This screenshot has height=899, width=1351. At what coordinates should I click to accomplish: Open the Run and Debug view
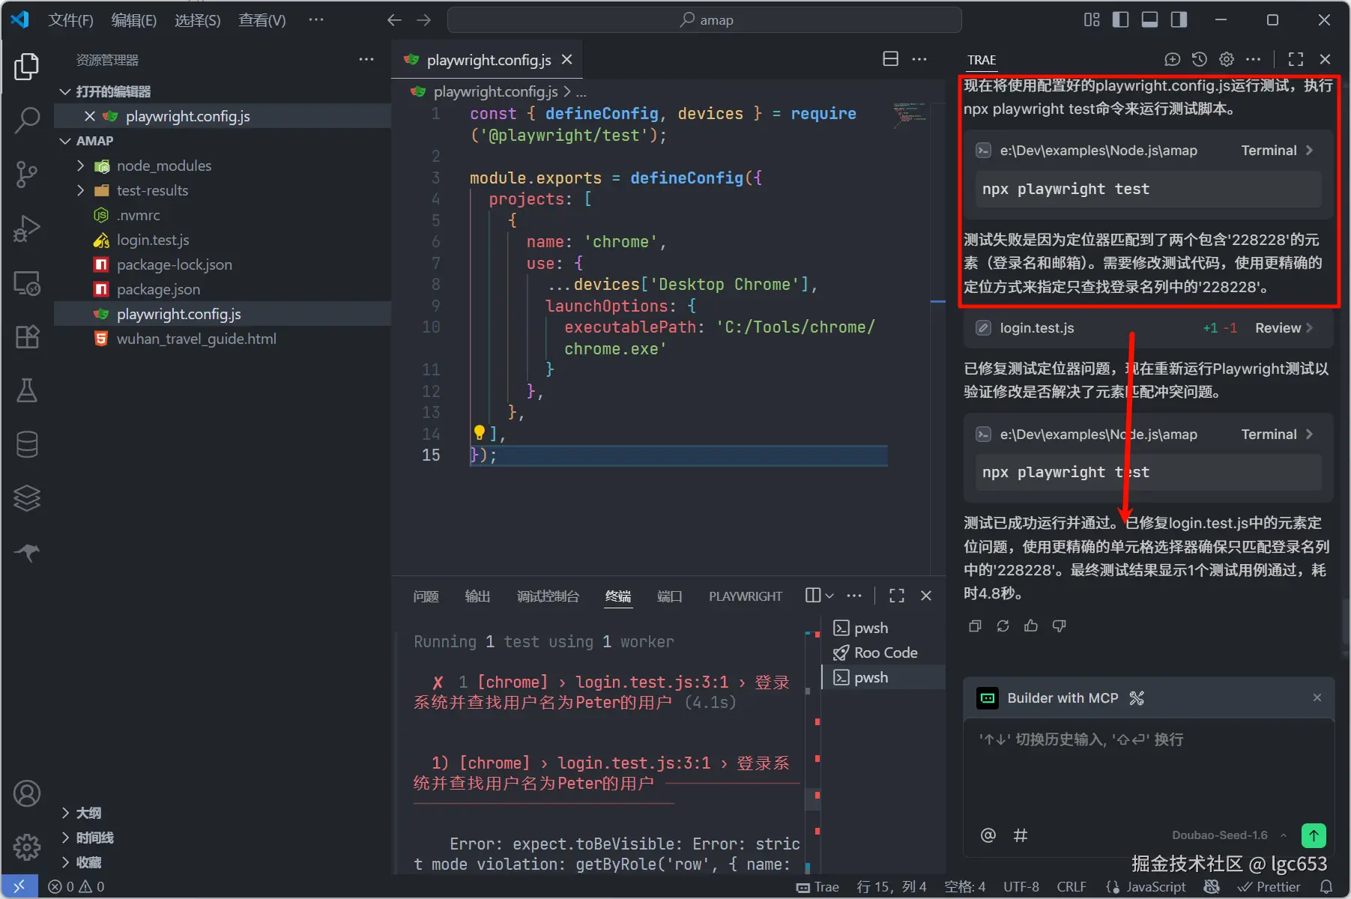(x=27, y=228)
